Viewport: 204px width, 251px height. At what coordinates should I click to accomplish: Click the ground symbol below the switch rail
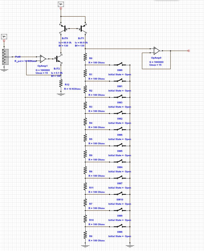pyautogui.click(x=130, y=245)
